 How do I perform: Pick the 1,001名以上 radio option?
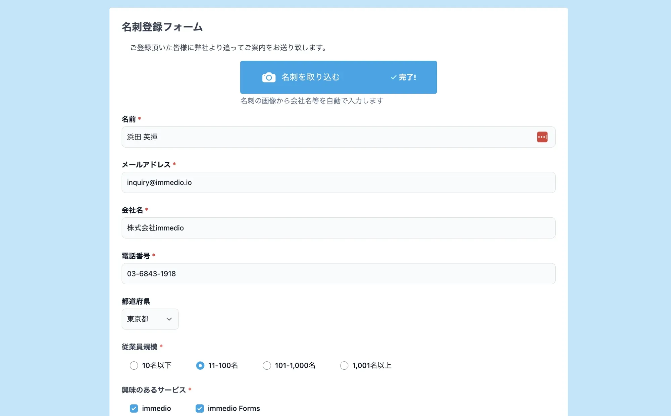click(344, 365)
